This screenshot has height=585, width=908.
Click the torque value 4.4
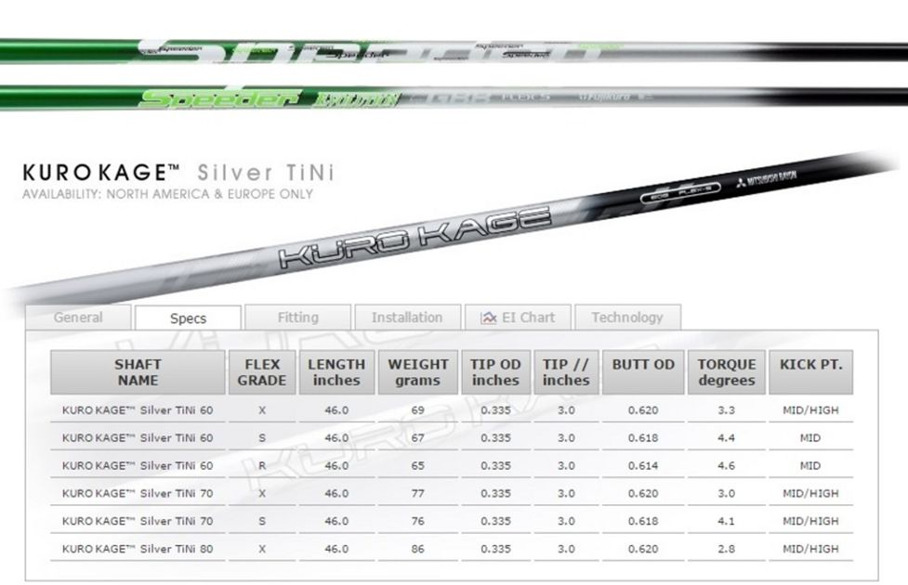[x=726, y=438]
